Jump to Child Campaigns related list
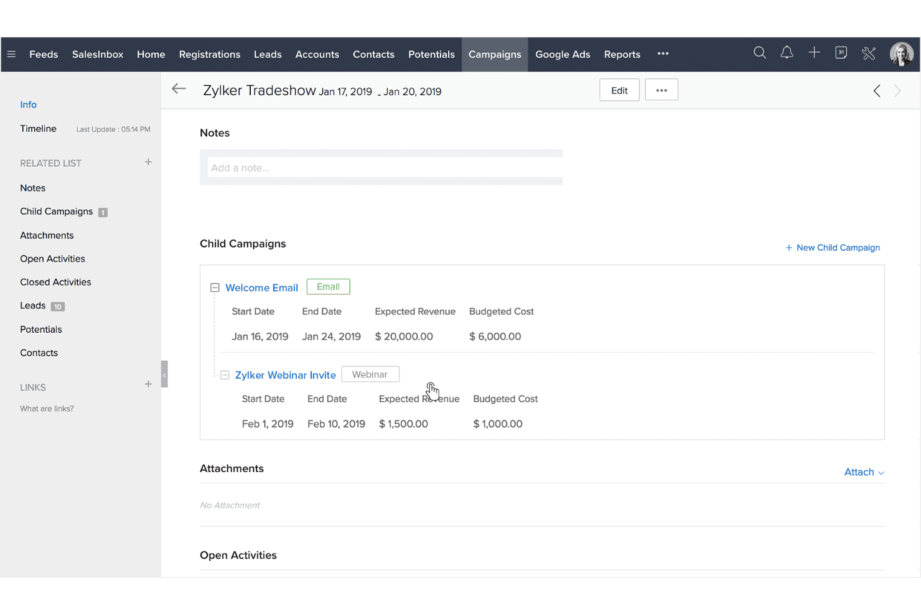 [x=56, y=212]
